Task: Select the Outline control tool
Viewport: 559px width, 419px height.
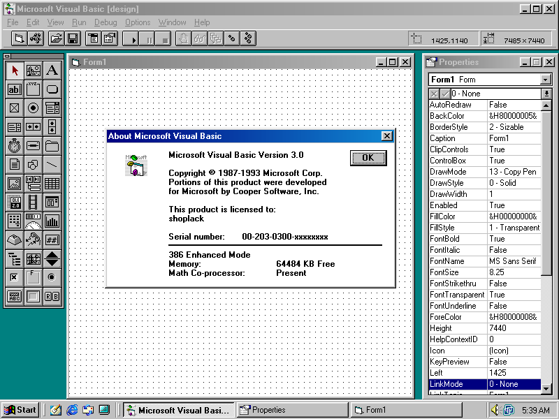Action: point(15,259)
